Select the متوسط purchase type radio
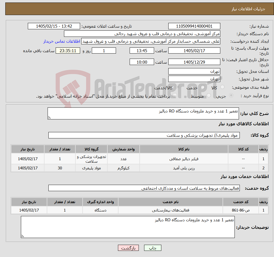The height and width of the screenshot is (257, 274). (209, 95)
